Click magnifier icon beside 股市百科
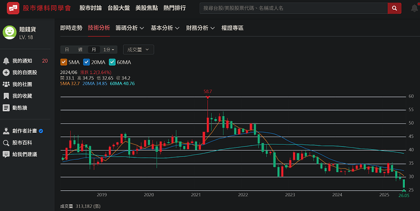The height and width of the screenshot is (211, 420). (x=6, y=143)
